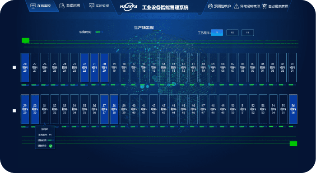The height and width of the screenshot is (173, 316).
Task: Switch to the 异常报警管理 tab
Action: (247, 6)
